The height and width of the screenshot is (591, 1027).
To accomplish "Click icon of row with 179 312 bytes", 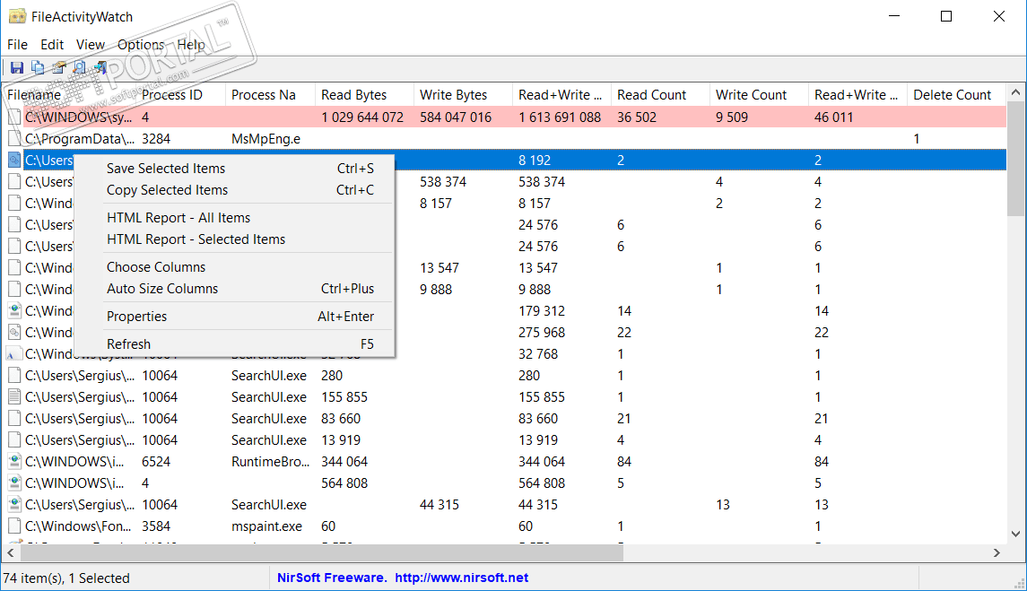I will pyautogui.click(x=14, y=310).
